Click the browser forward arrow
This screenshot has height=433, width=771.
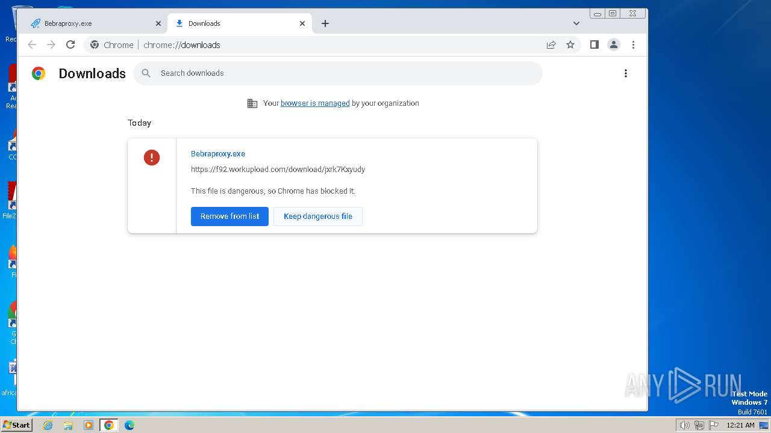51,45
